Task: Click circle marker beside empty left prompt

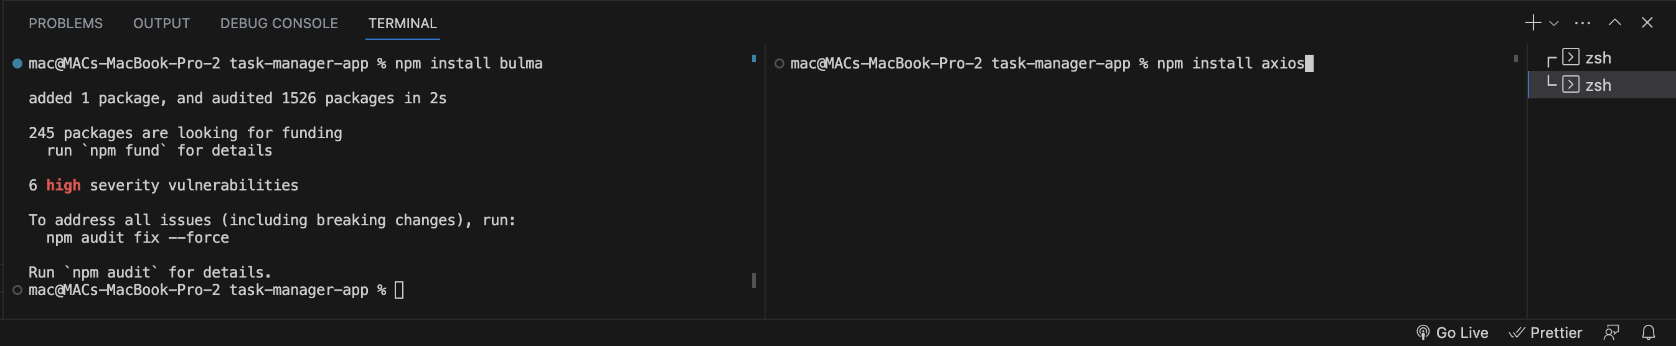Action: point(17,290)
